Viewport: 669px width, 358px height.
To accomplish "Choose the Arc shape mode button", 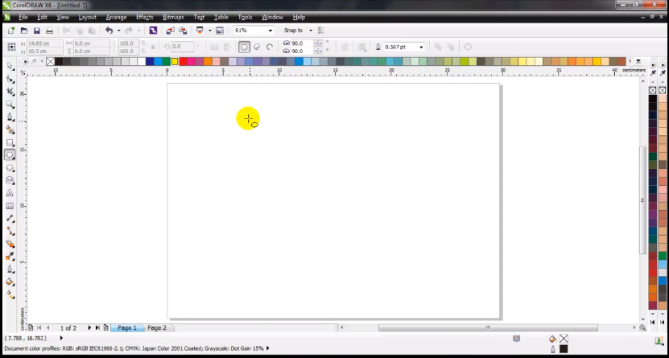I will tap(270, 47).
